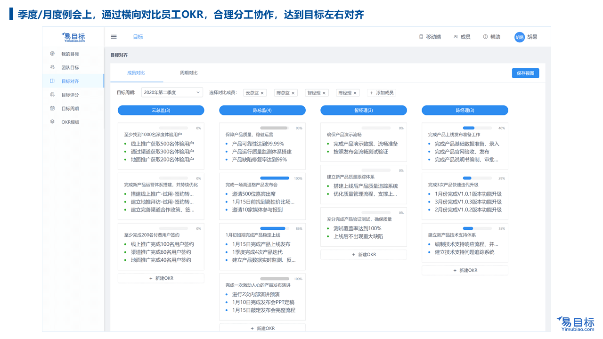Viewport: 603px width, 339px height.
Task: Click the 添加成员 button
Action: (381, 93)
